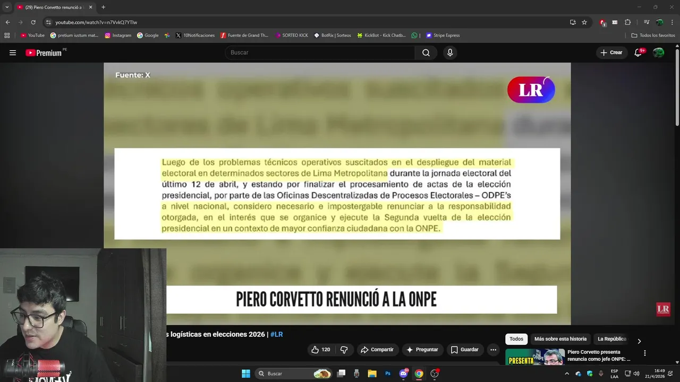Image resolution: width=680 pixels, height=382 pixels.
Task: Open Photoshop from taskbar
Action: pyautogui.click(x=388, y=374)
